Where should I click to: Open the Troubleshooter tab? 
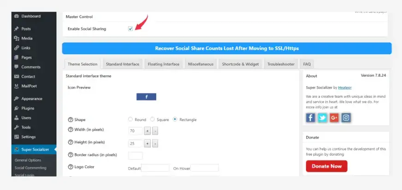point(281,64)
